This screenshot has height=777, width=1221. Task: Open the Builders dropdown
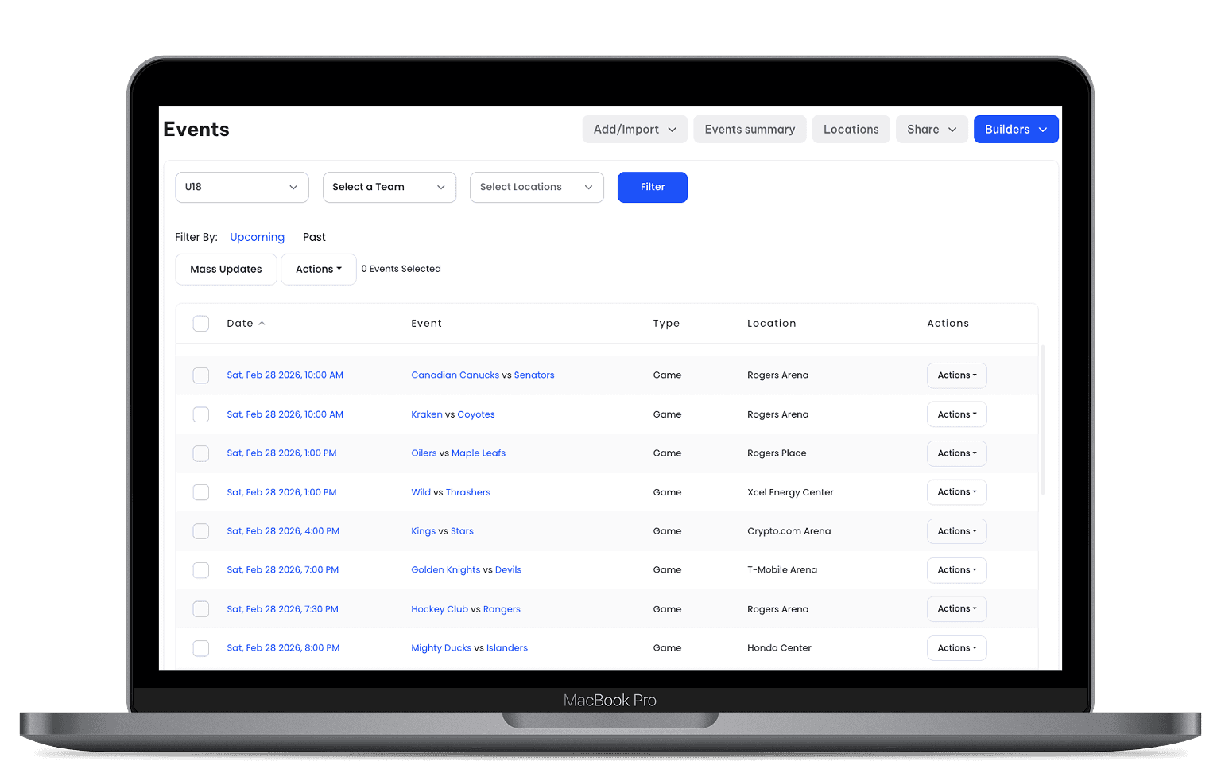[1016, 130]
